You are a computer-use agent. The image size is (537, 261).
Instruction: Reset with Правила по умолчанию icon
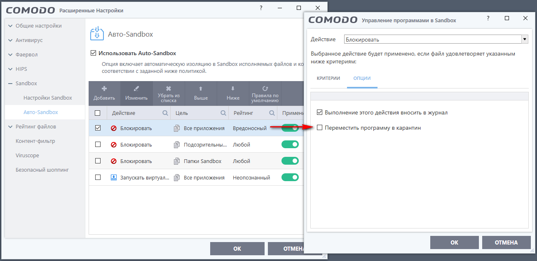(265, 89)
